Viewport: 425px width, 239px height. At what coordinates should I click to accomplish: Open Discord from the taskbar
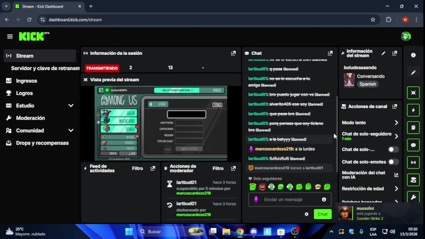coord(254,231)
